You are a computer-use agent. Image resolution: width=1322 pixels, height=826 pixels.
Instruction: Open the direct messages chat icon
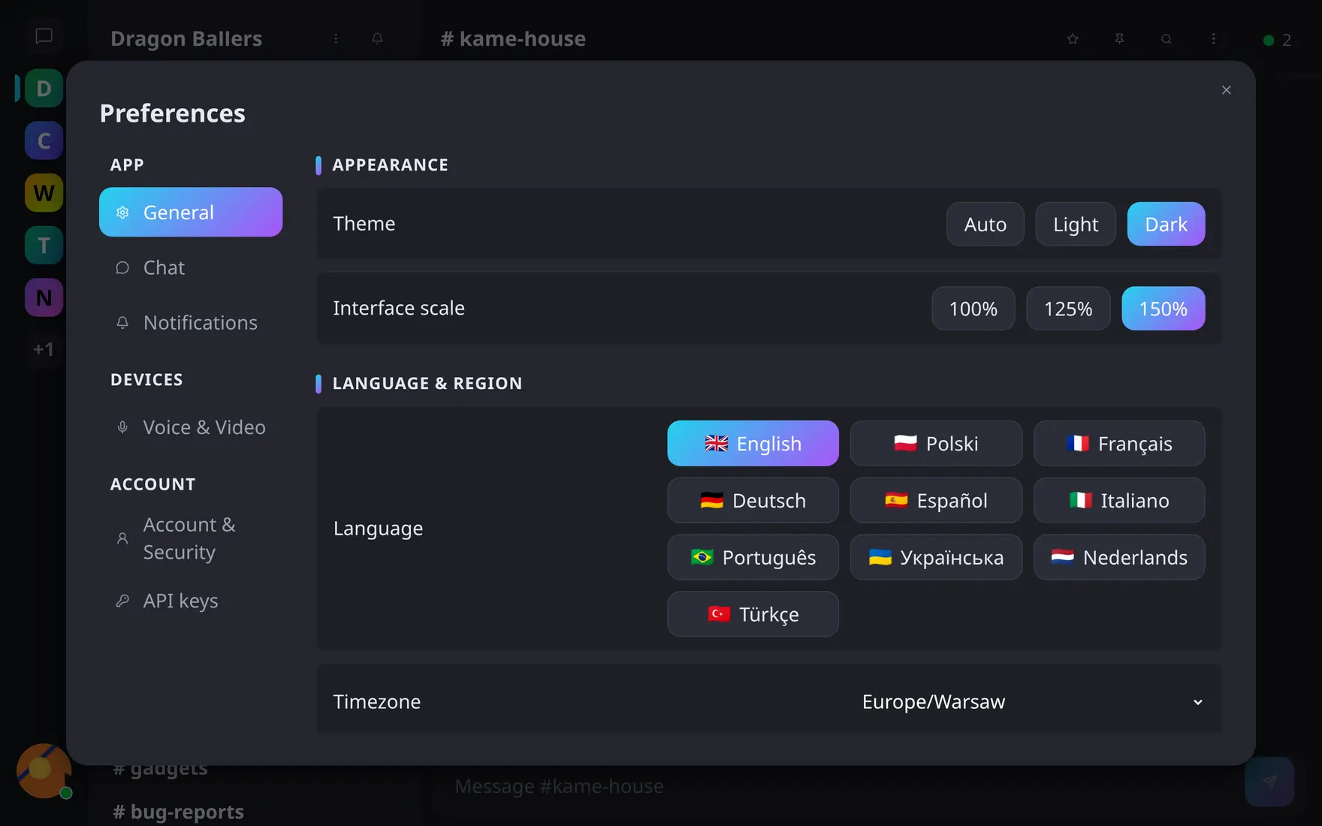point(44,36)
